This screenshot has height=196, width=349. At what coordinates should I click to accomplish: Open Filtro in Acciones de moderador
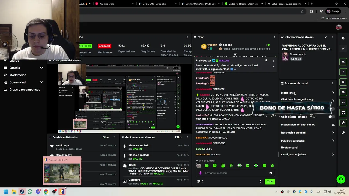tap(178, 137)
